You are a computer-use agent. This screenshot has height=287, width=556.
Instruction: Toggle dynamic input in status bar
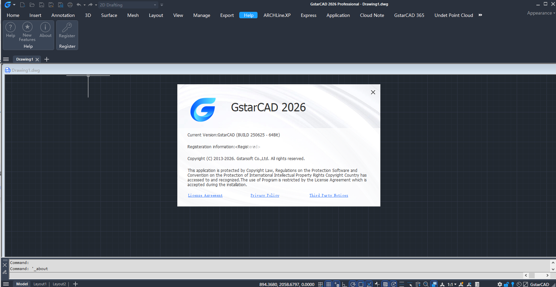click(337, 284)
